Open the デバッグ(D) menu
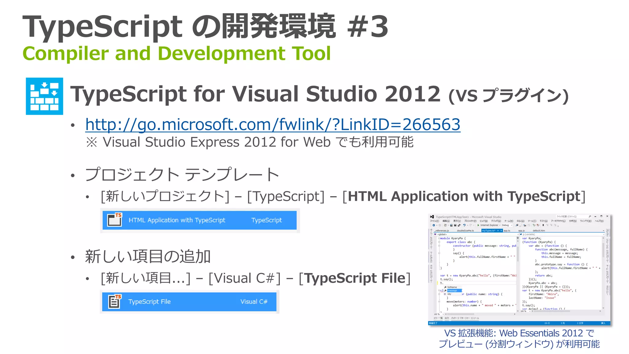 (496, 221)
